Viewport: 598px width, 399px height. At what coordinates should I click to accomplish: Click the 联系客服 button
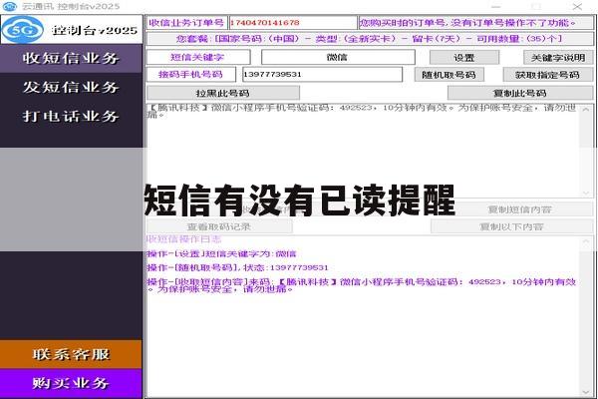[x=71, y=354]
